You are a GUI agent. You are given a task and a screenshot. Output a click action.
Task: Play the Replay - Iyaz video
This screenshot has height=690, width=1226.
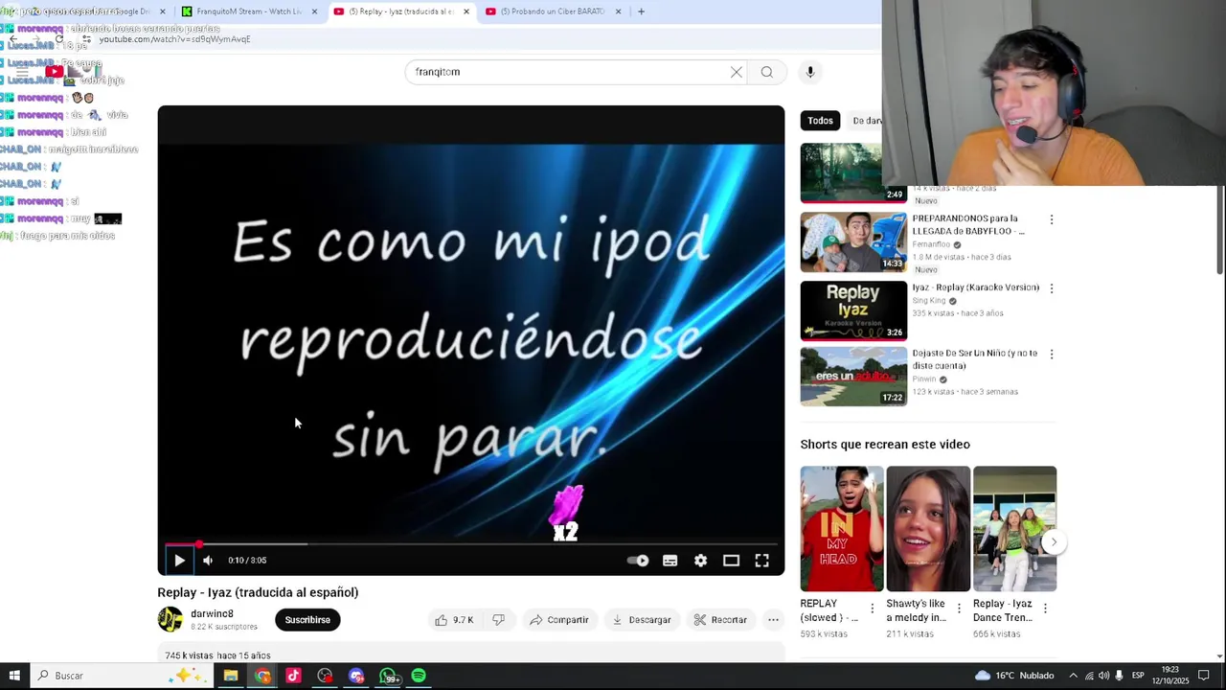click(x=179, y=561)
